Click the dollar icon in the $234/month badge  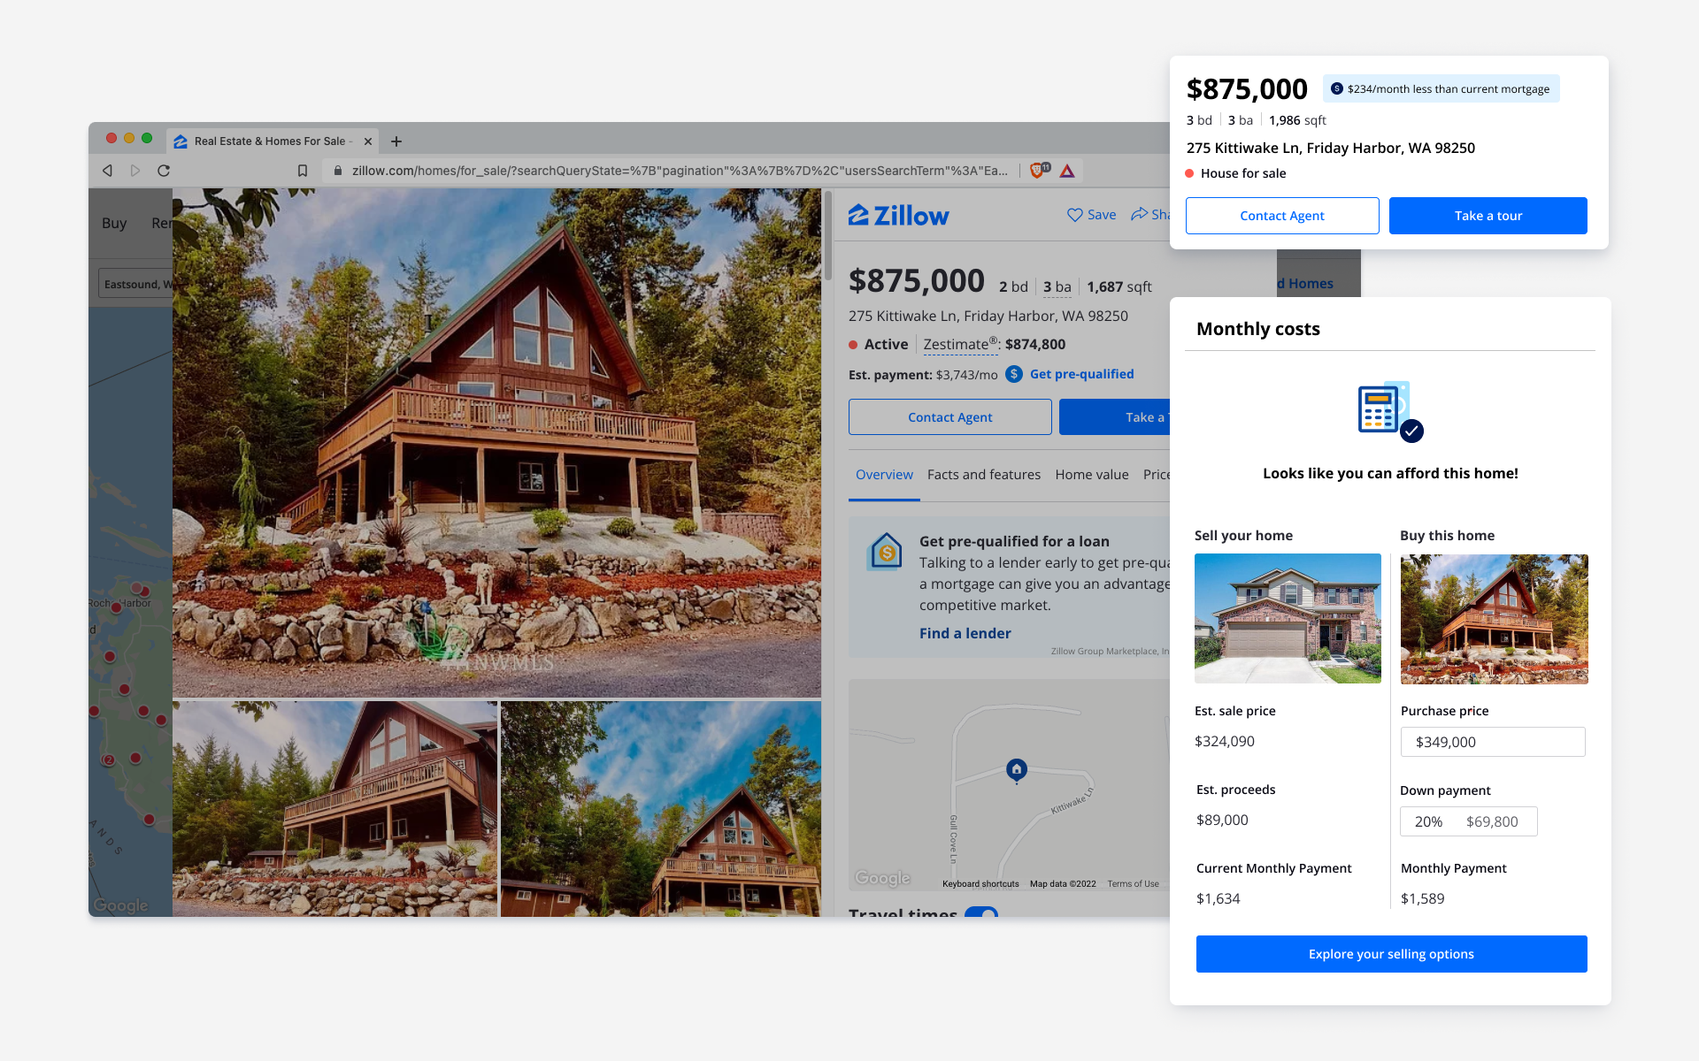point(1337,88)
